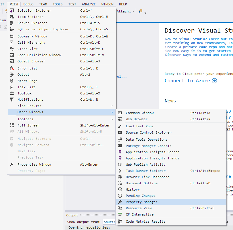Viewport: 233px width, 230px height.
Task: Click the Document Outline icon
Action: tap(120, 183)
